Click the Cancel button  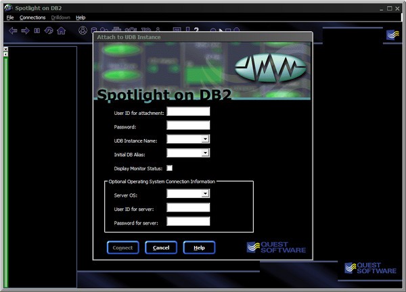[161, 247]
